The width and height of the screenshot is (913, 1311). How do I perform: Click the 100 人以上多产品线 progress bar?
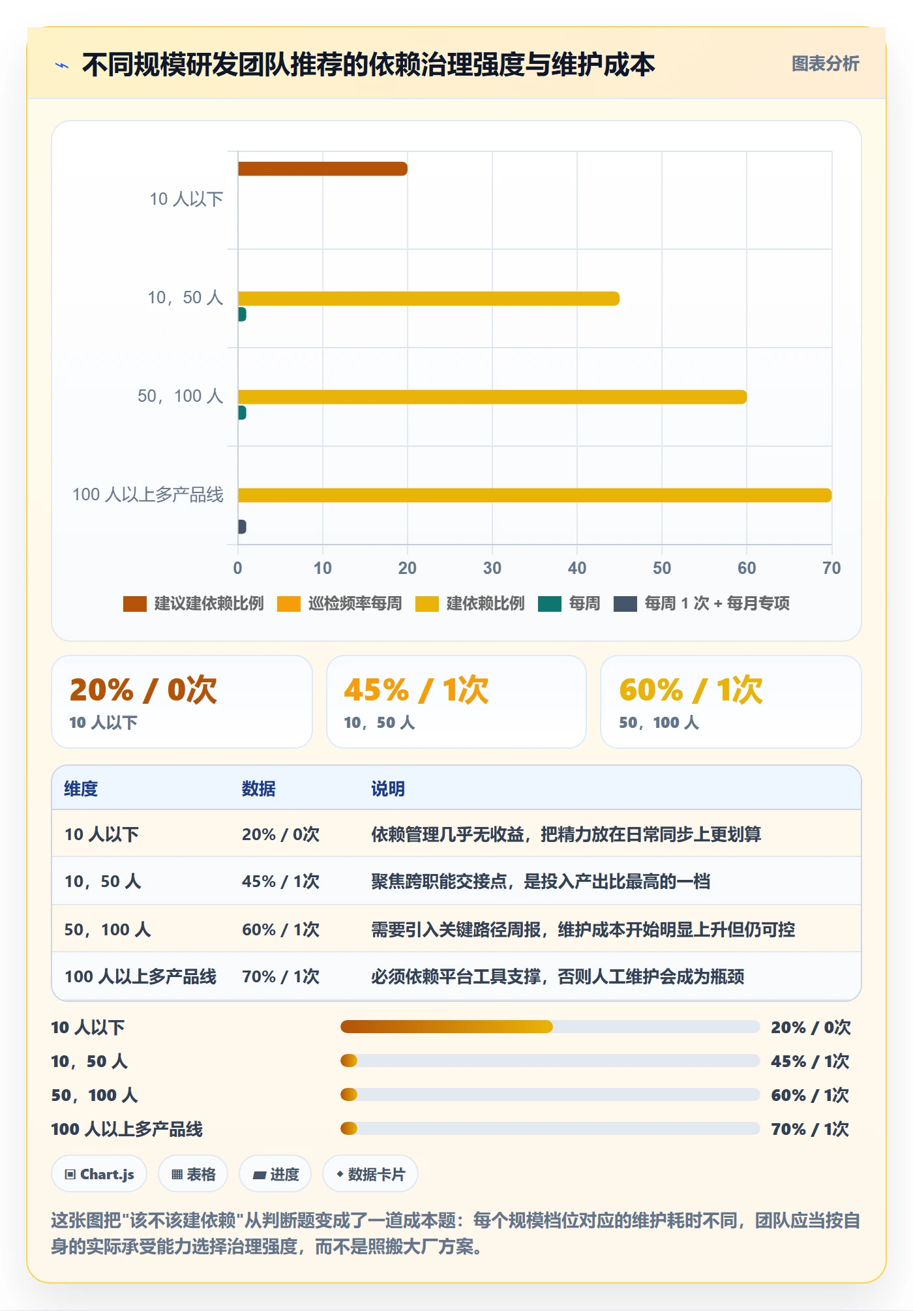click(x=550, y=1128)
